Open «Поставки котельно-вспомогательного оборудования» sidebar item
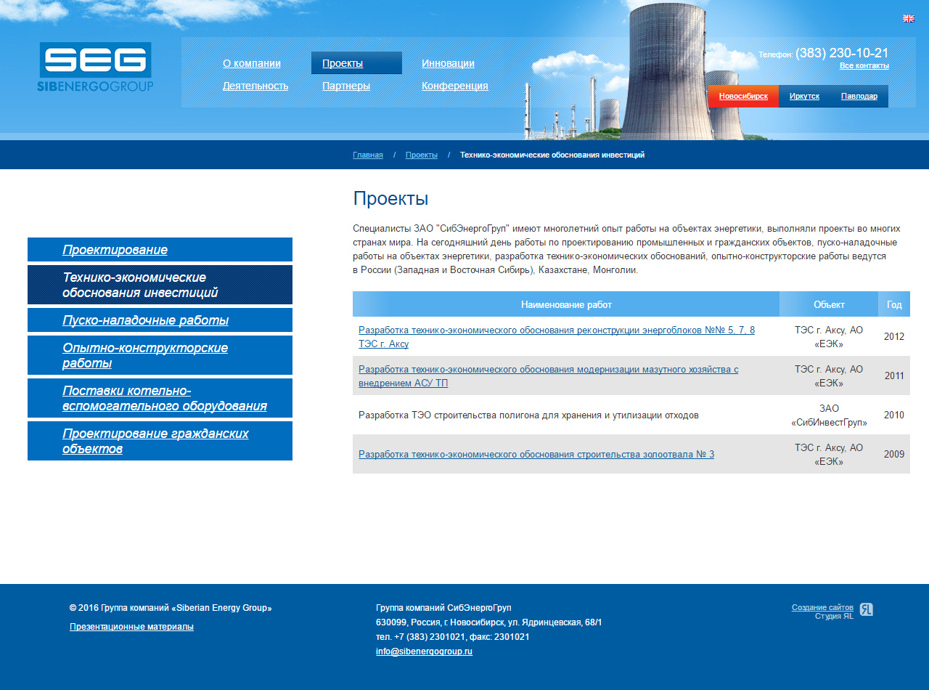Viewport: 929px width, 690px height. [160, 398]
